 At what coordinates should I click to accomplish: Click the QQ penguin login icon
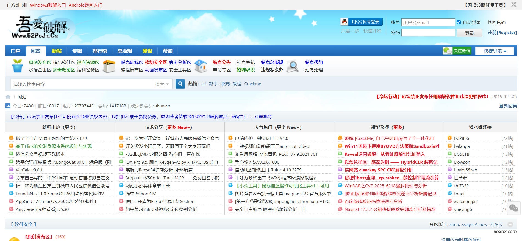[x=344, y=22]
